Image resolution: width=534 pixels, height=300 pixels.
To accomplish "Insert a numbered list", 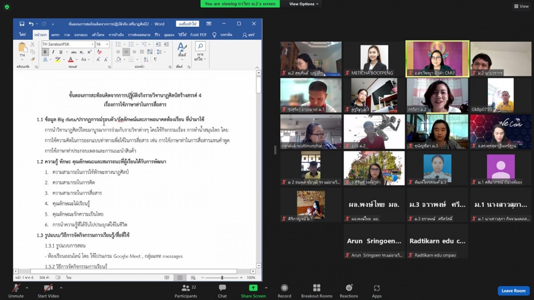I will point(131,44).
